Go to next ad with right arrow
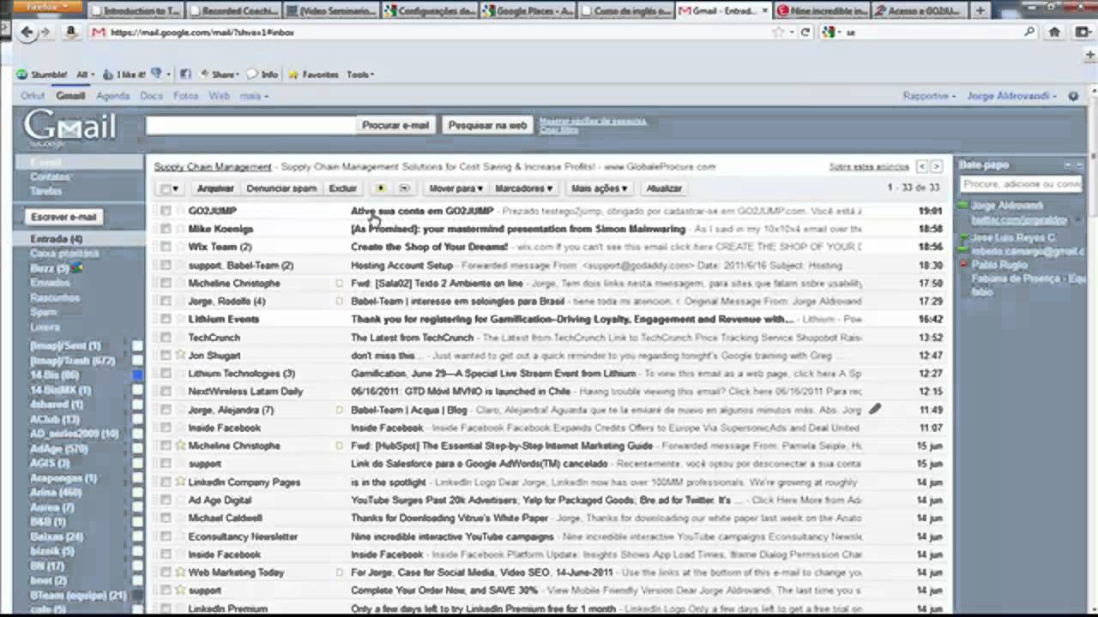This screenshot has width=1098, height=617. 936,166
